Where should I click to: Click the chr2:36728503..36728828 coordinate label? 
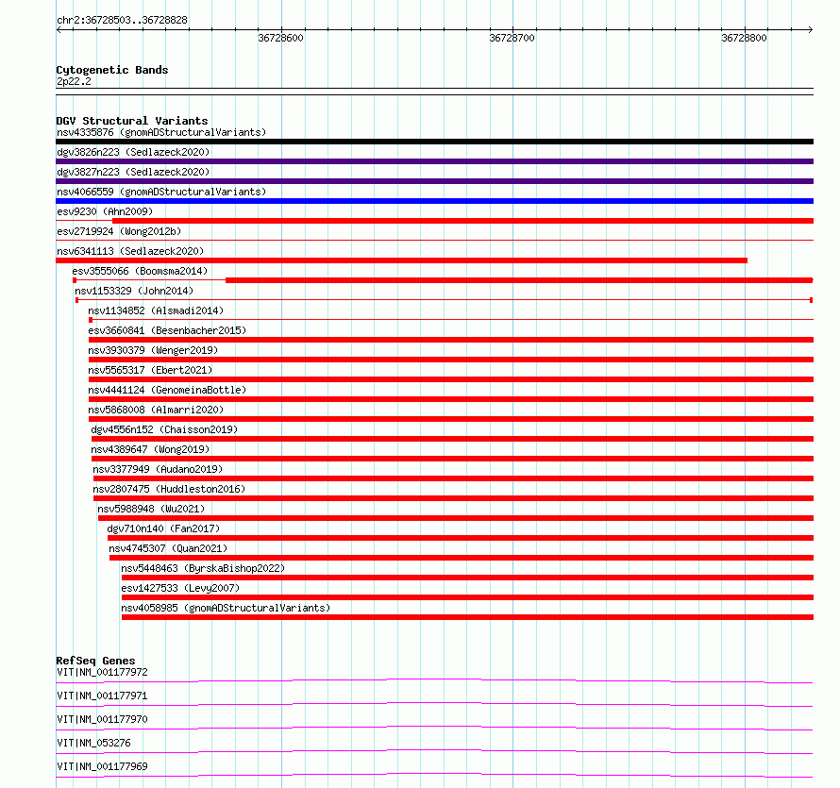coord(122,20)
